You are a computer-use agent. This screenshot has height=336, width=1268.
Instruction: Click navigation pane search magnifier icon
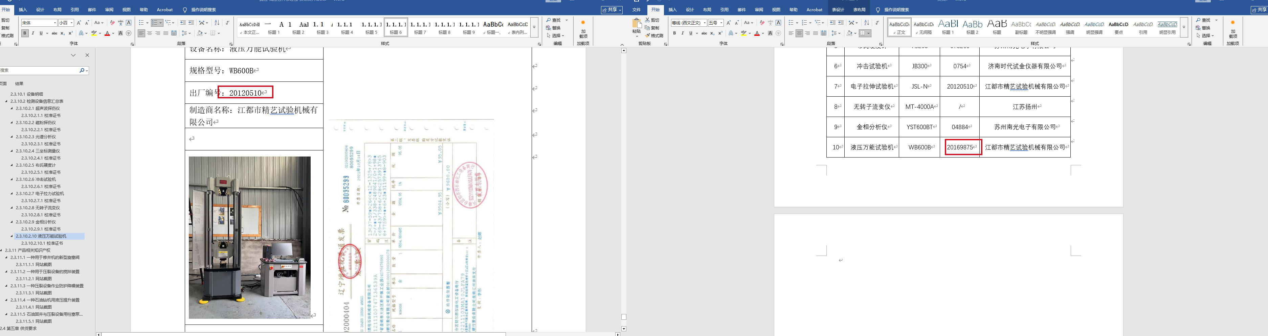tap(82, 70)
